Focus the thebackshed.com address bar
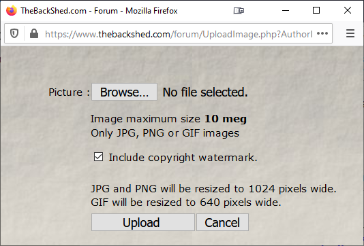Viewport: 364px width, 246px height. point(179,34)
